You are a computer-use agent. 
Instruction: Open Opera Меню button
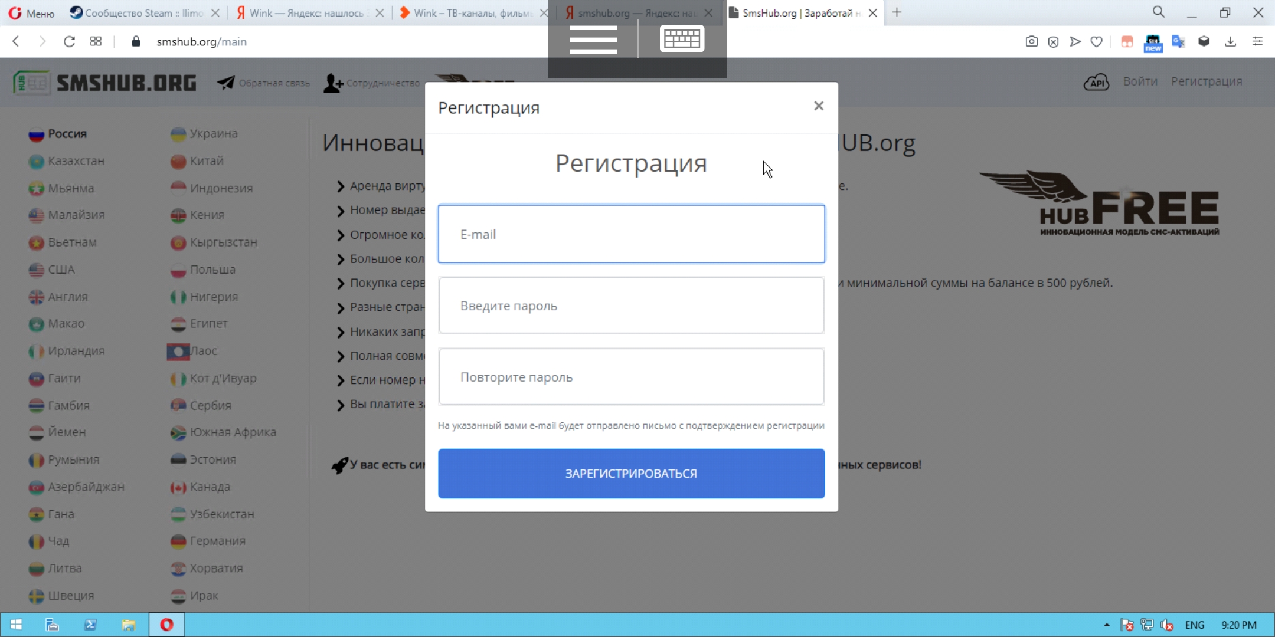[32, 12]
